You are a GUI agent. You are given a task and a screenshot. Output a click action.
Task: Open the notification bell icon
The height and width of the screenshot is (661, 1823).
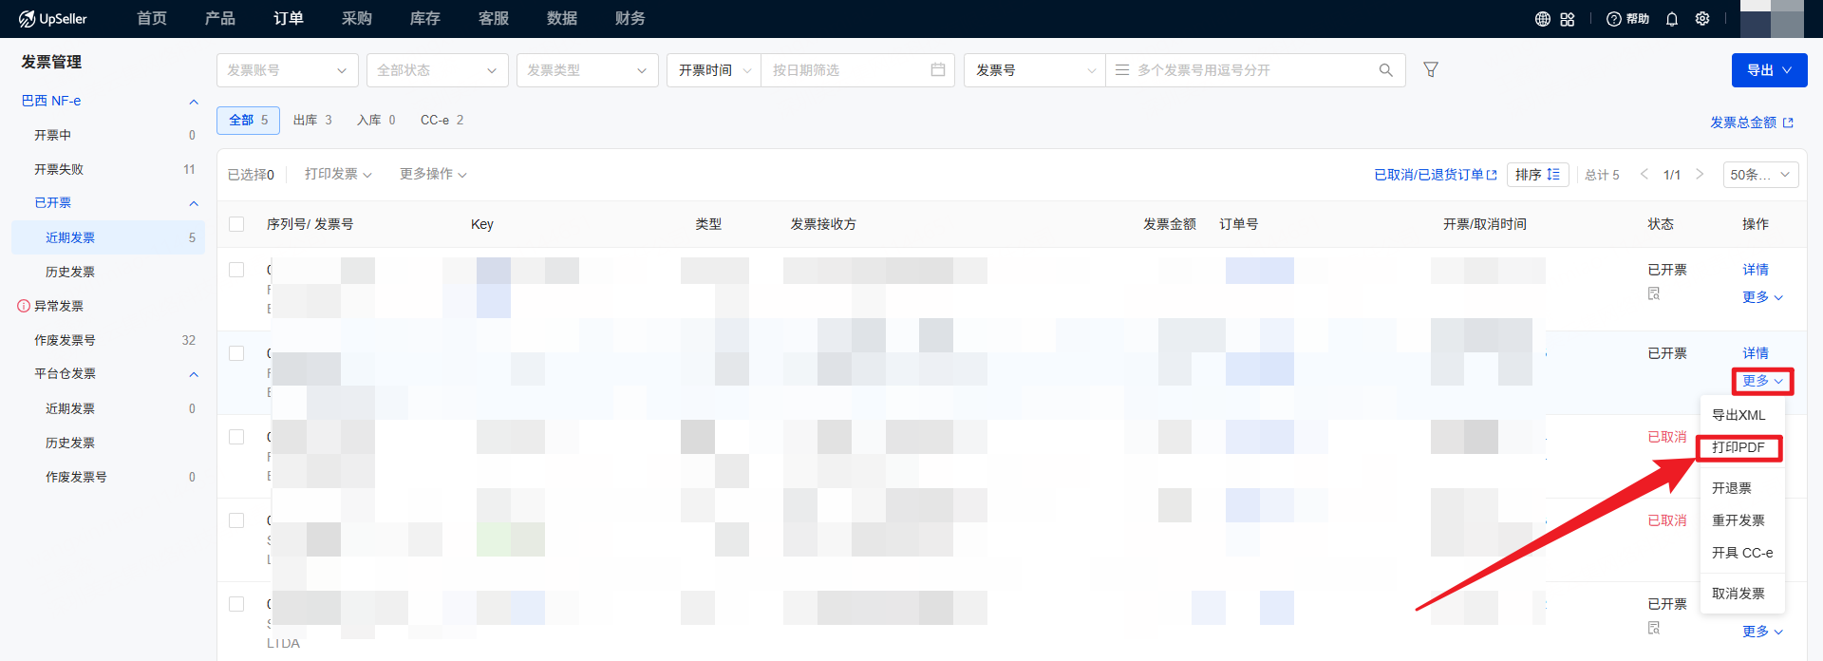(1672, 19)
